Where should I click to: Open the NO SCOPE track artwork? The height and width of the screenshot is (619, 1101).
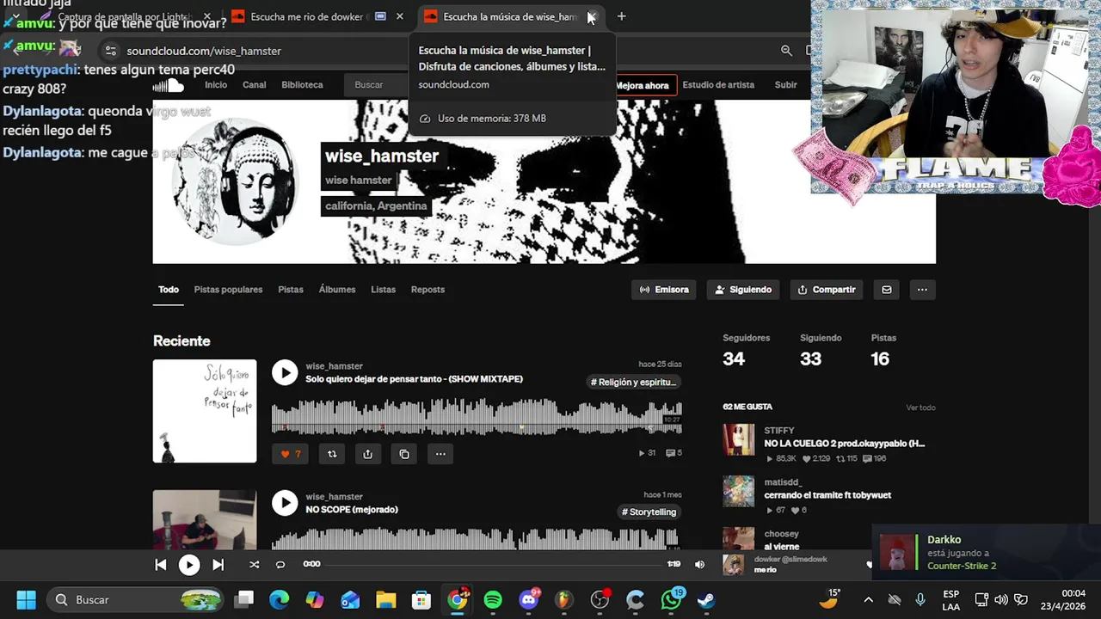coord(205,519)
